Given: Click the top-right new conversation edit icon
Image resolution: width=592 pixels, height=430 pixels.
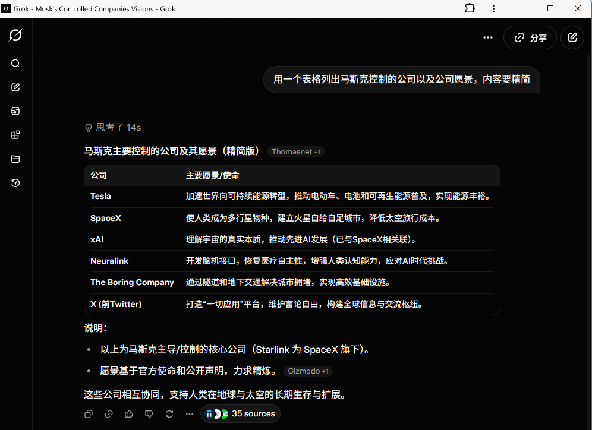Looking at the screenshot, I should click(x=572, y=37).
